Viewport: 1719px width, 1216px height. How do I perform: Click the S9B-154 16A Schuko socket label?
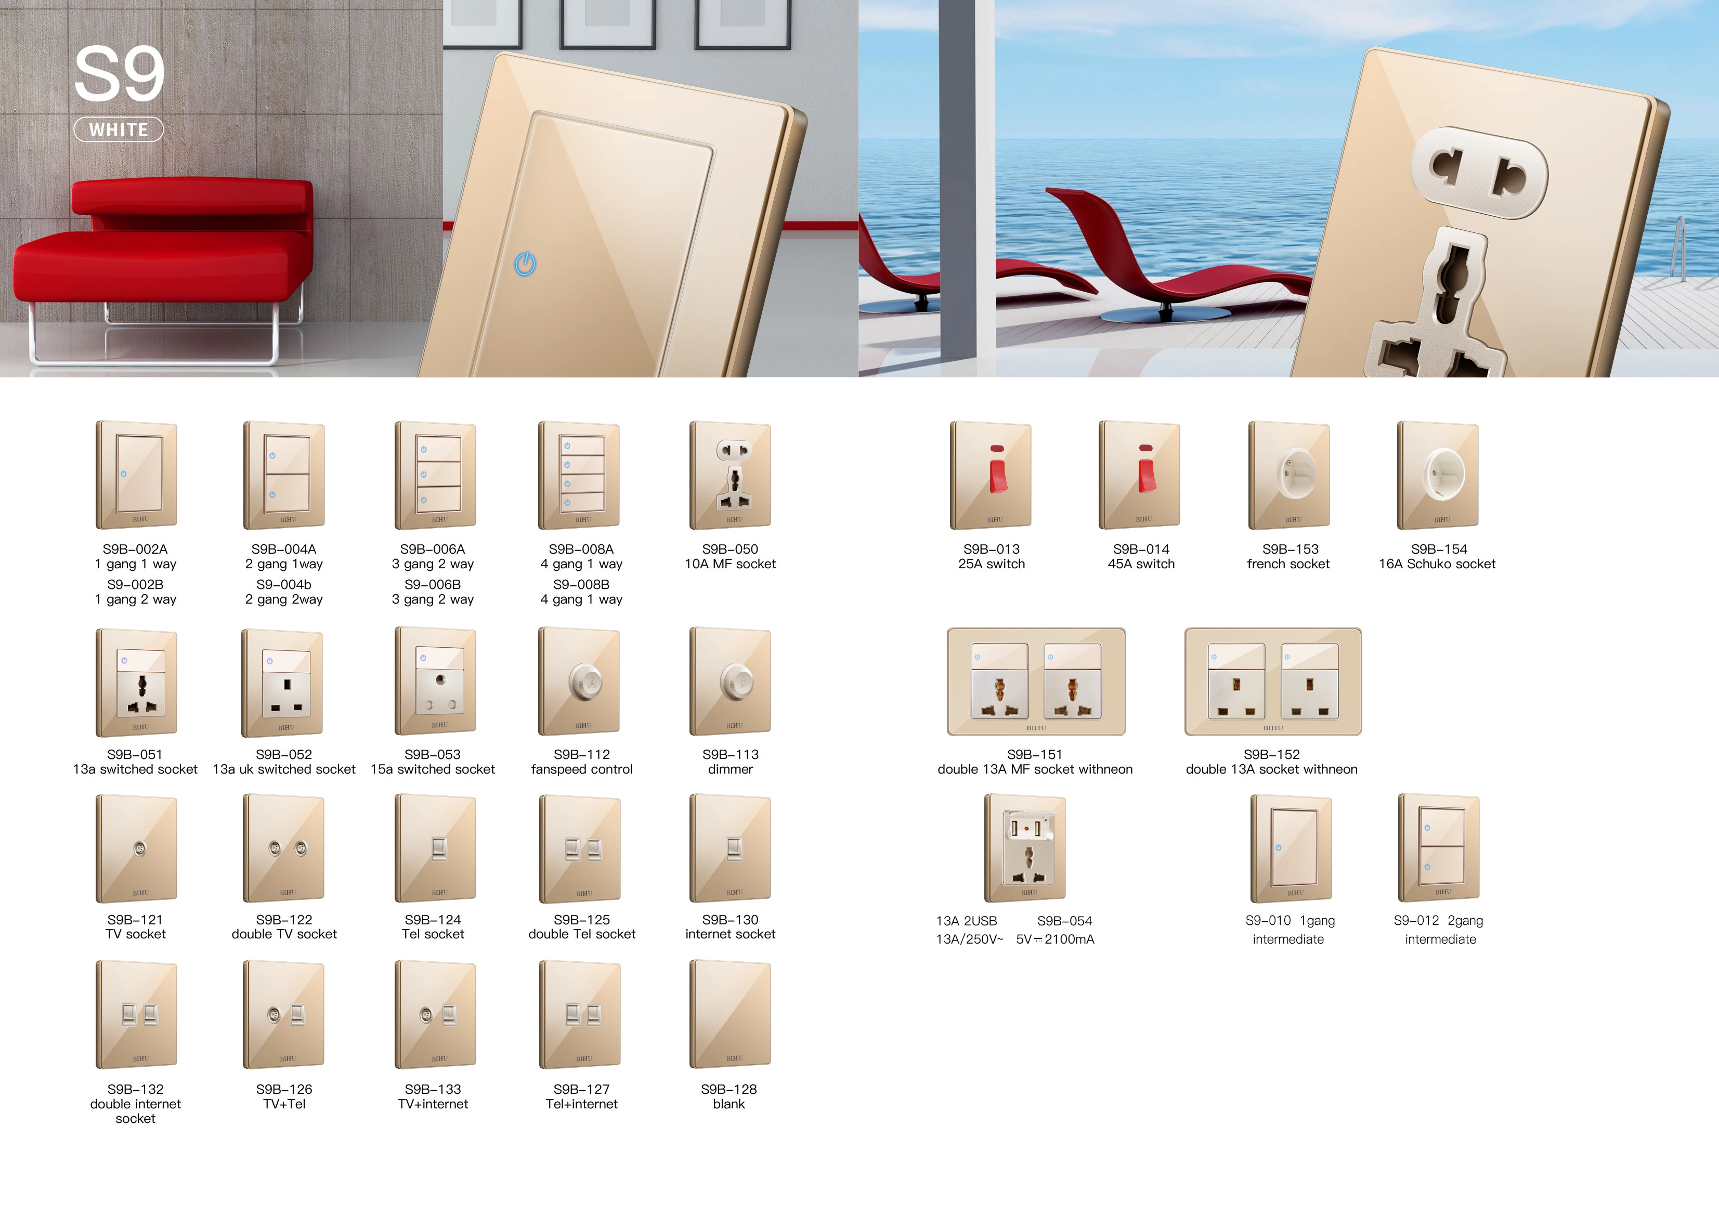[1438, 556]
